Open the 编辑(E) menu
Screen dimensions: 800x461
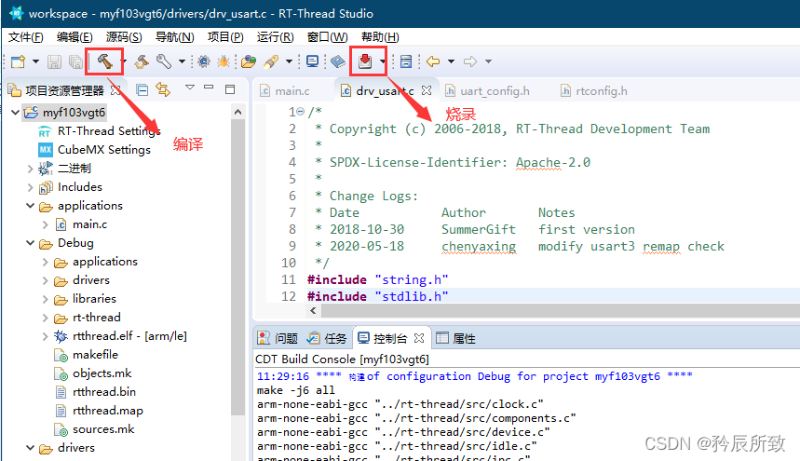point(75,37)
